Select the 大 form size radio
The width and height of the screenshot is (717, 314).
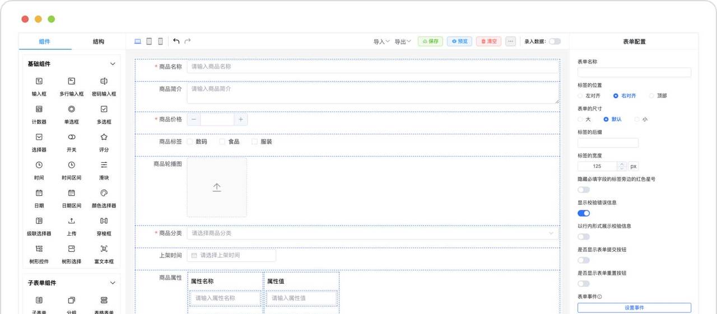pyautogui.click(x=580, y=119)
